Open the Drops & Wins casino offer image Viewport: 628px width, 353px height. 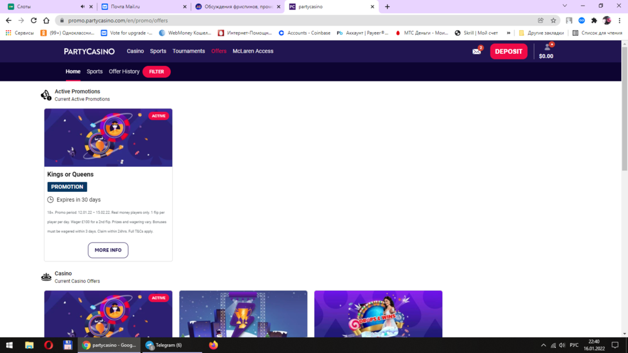(378, 314)
